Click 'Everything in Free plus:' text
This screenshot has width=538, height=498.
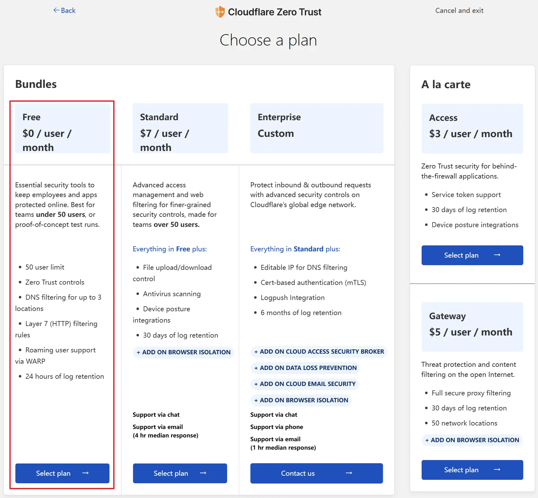click(x=170, y=249)
